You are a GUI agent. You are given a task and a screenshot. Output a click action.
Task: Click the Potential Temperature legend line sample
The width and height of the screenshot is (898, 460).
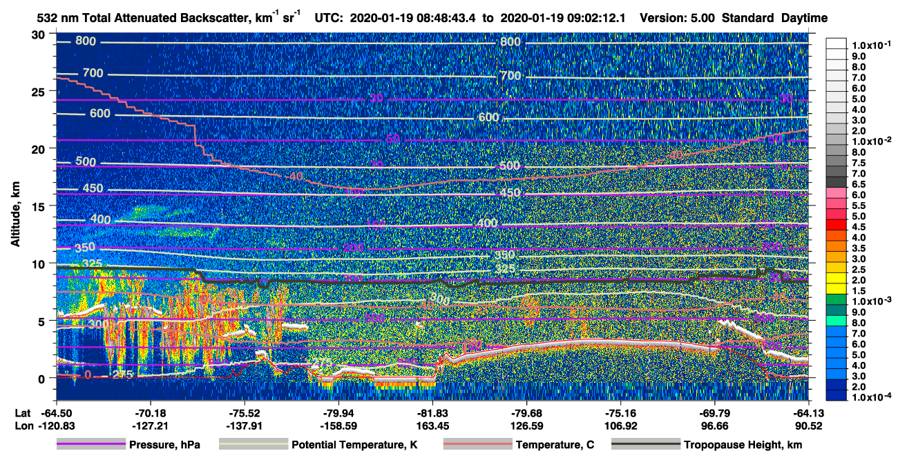tap(253, 445)
